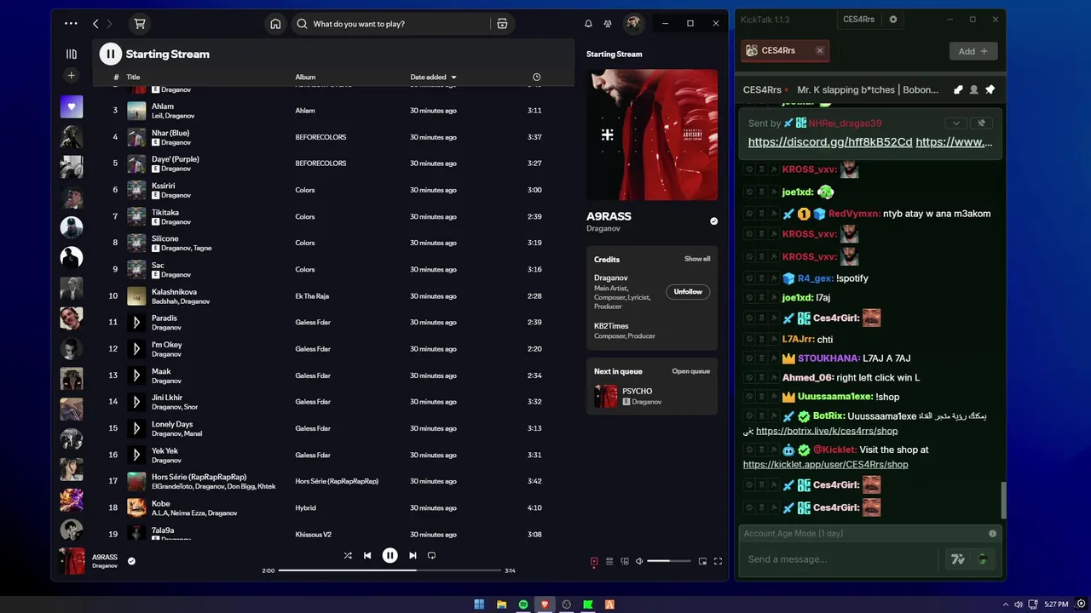The image size is (1091, 613).
Task: Toggle the queue panel
Action: (x=609, y=561)
